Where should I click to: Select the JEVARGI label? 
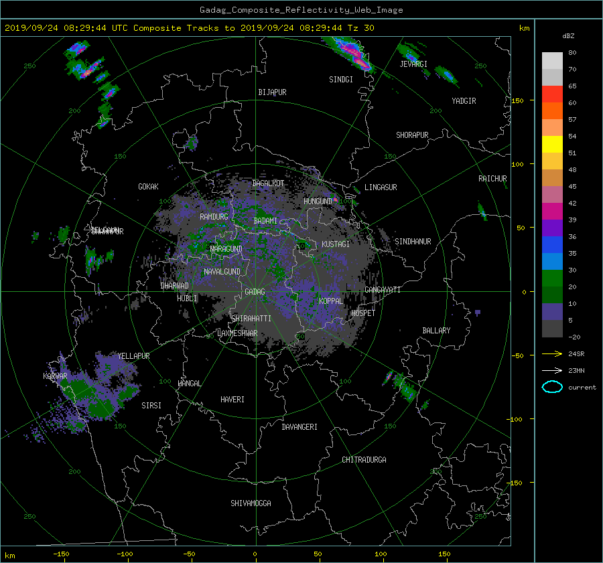[413, 64]
